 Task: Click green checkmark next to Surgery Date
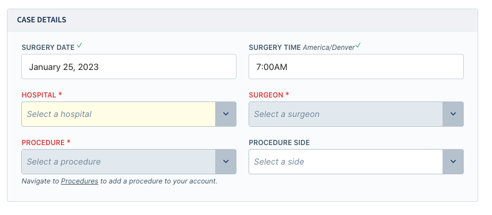tap(79, 46)
